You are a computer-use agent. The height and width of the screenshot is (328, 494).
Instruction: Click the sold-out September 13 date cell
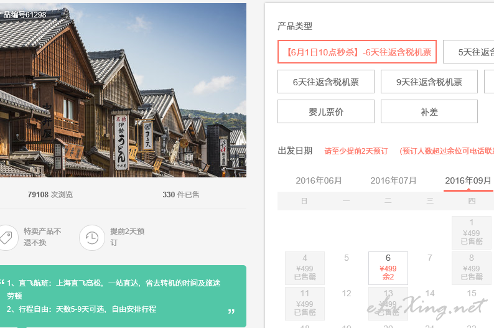tap(388, 304)
